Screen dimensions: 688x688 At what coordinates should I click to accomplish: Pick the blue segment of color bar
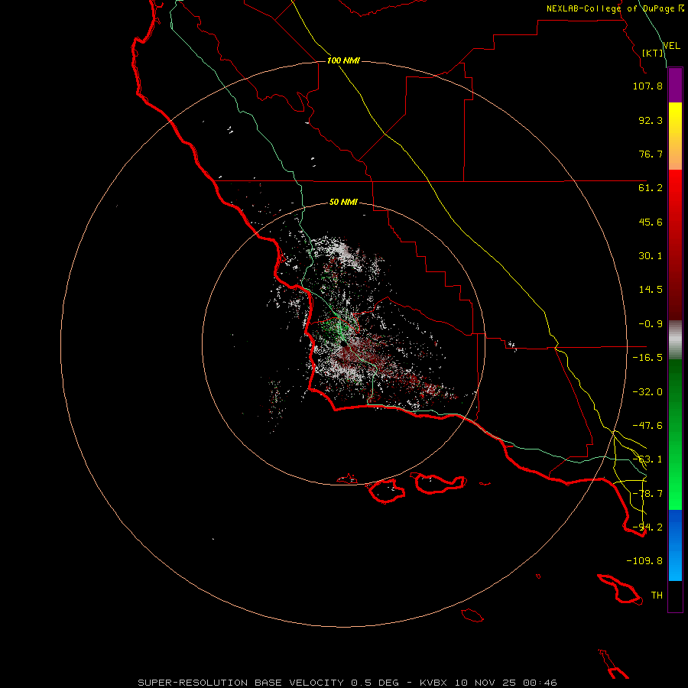click(675, 545)
